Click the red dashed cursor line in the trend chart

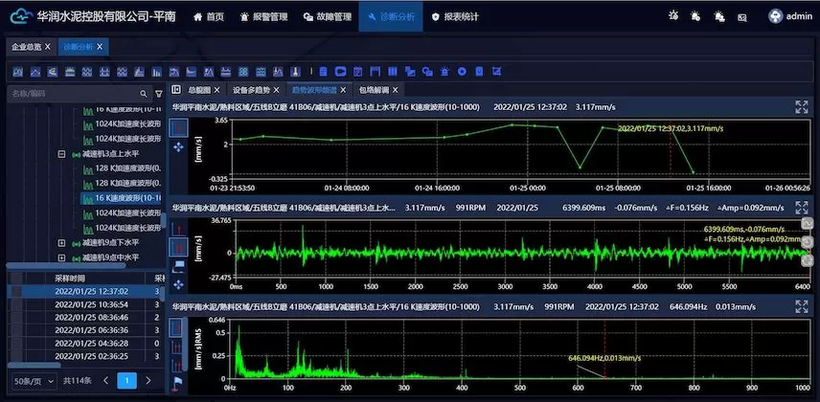(x=671, y=149)
